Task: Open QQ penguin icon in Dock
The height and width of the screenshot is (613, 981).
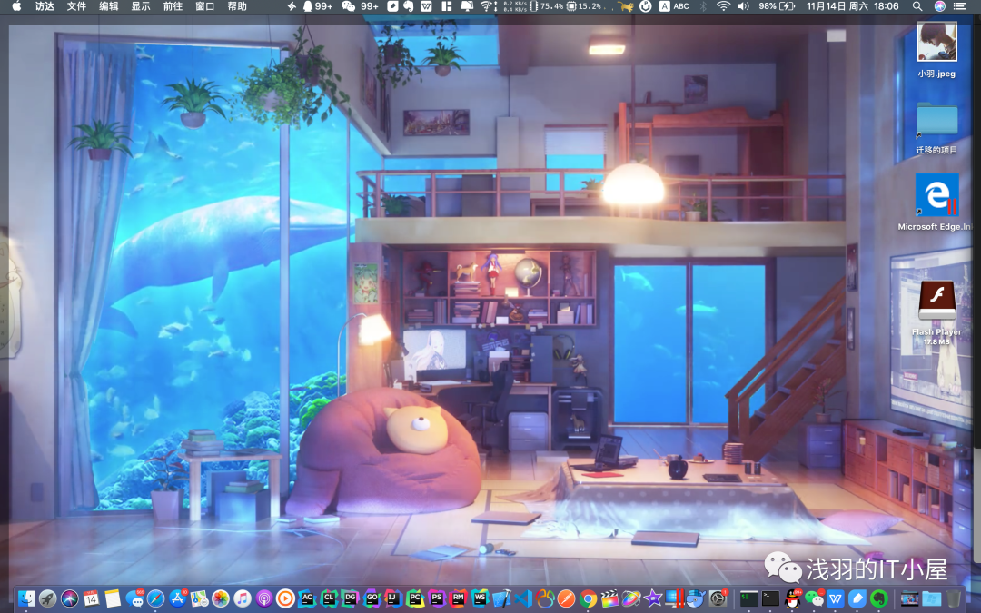Action: click(x=793, y=598)
